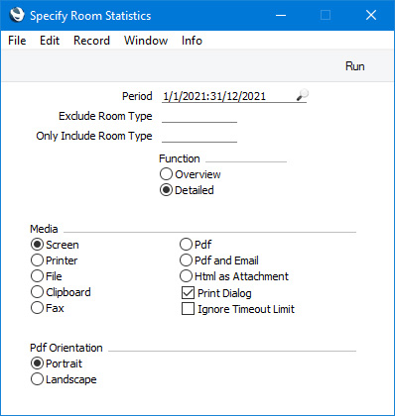Close the Specify Room Statistics window
The height and width of the screenshot is (416, 395).
tap(371, 15)
